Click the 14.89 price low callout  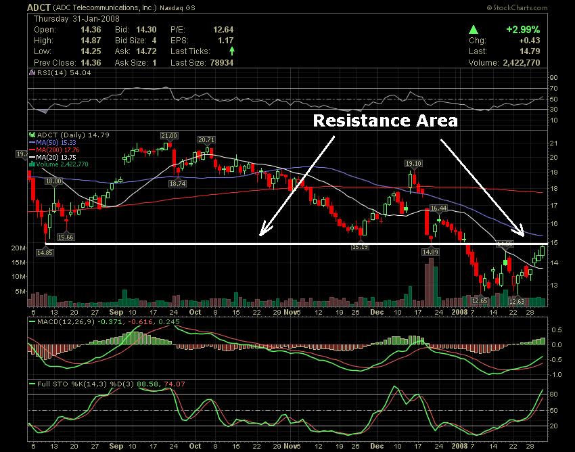click(430, 252)
